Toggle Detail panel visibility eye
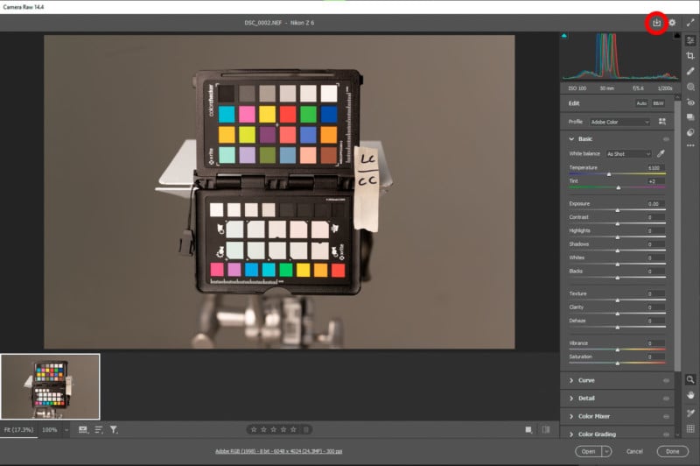Screen dimensions: 700x466 pos(666,399)
